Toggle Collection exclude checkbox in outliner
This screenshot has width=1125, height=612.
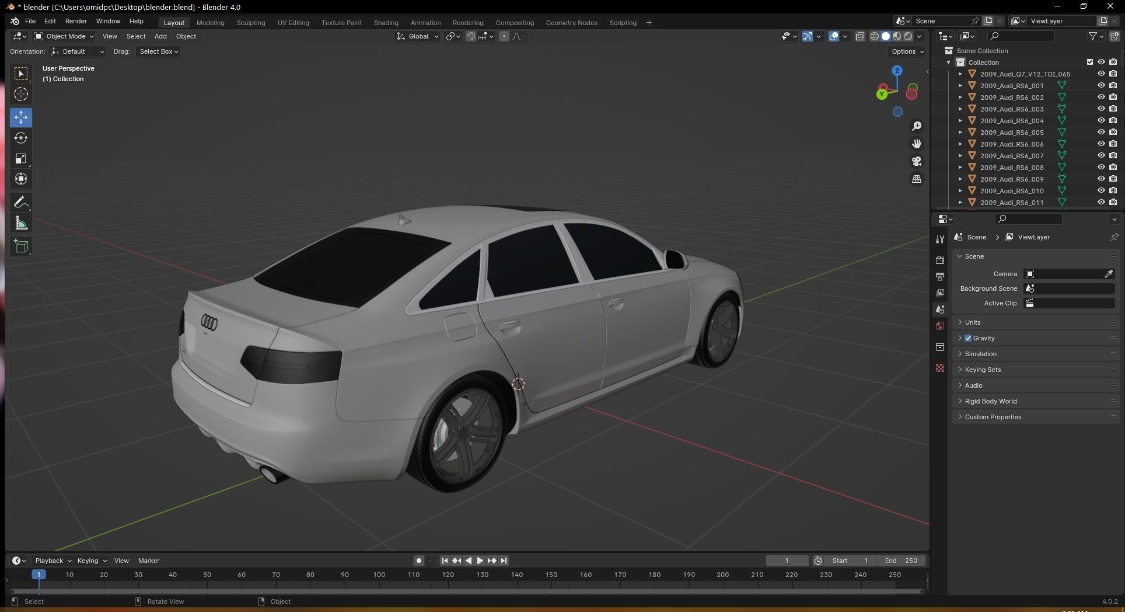tap(1089, 62)
